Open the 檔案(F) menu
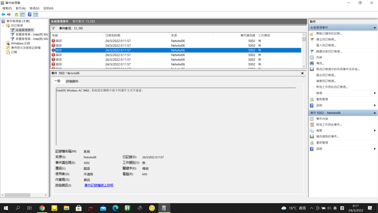 point(7,8)
